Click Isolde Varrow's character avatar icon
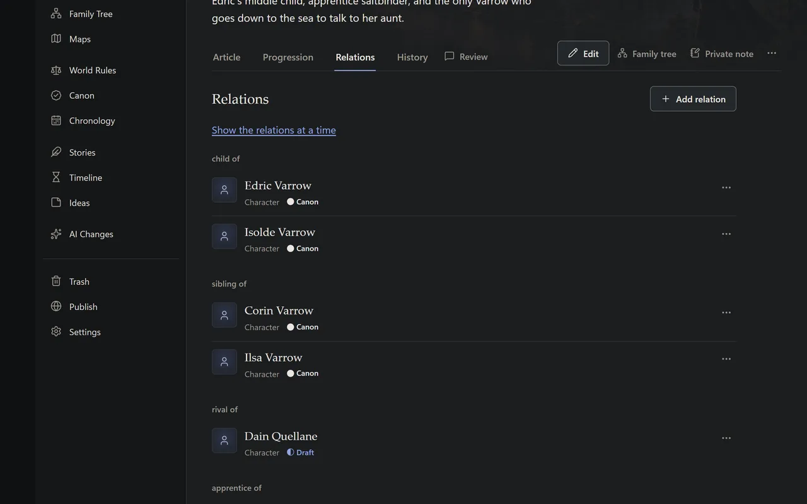Screen dimensions: 807x504 pos(224,236)
